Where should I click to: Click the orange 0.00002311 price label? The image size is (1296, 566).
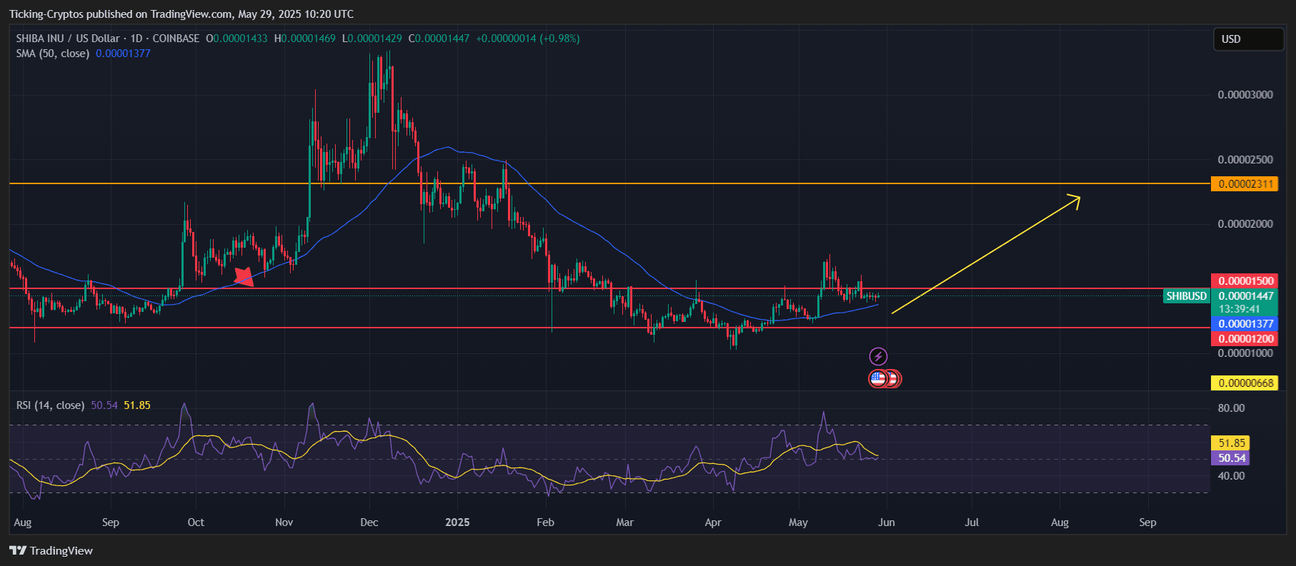coord(1245,184)
